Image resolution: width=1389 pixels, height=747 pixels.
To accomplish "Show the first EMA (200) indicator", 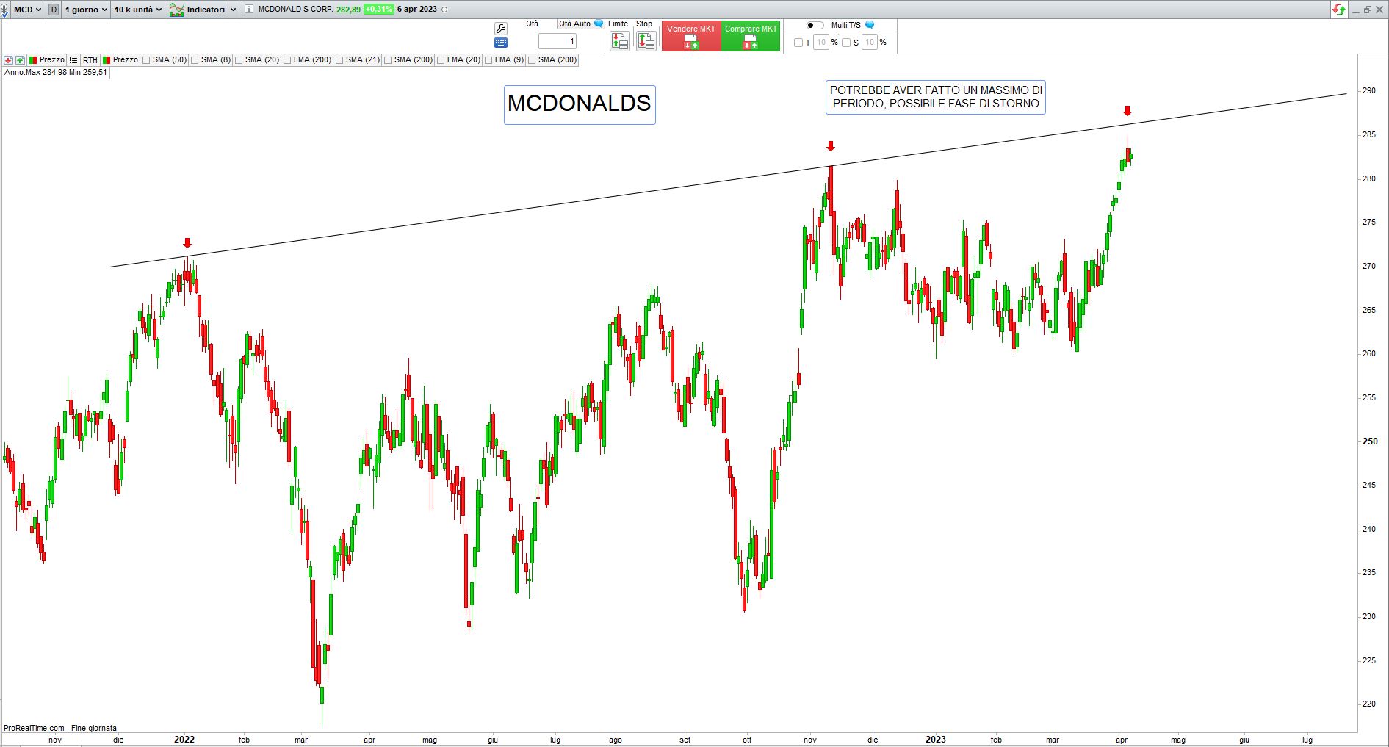I will coord(287,60).
